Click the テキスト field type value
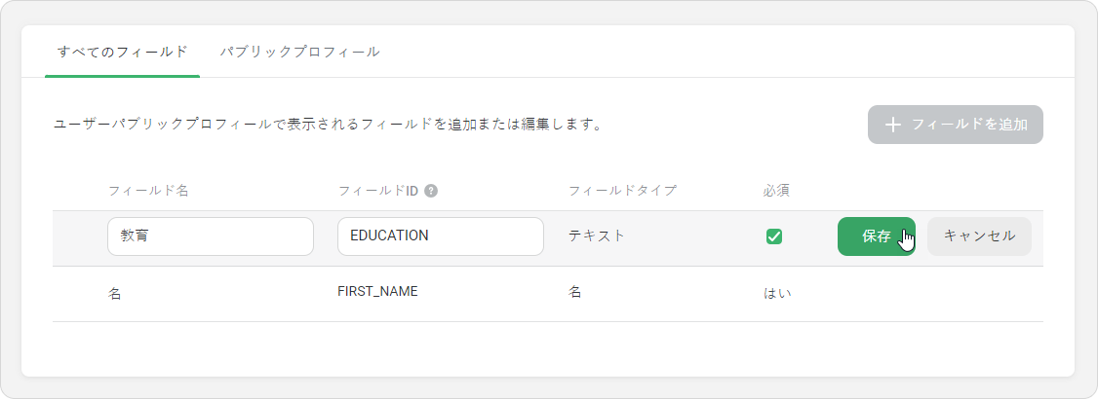The image size is (1098, 399). 597,236
